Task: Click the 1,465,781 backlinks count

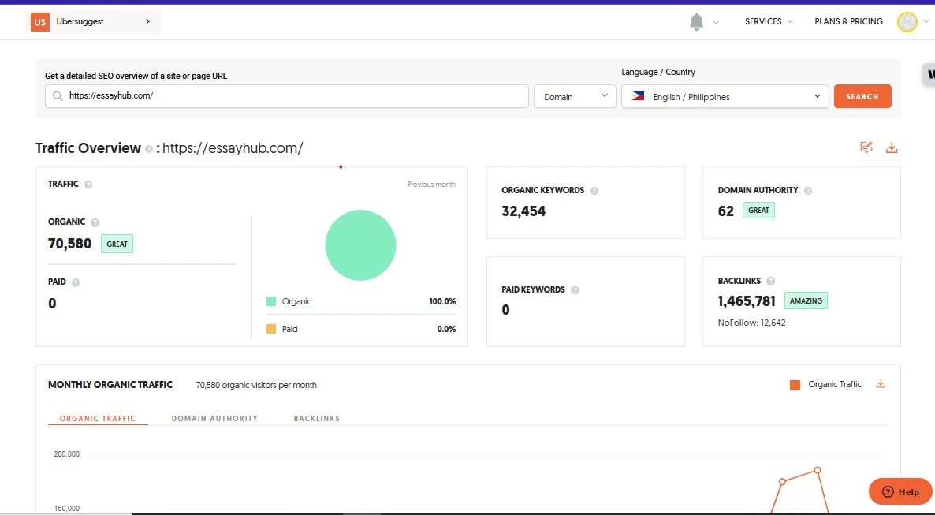Action: point(747,301)
